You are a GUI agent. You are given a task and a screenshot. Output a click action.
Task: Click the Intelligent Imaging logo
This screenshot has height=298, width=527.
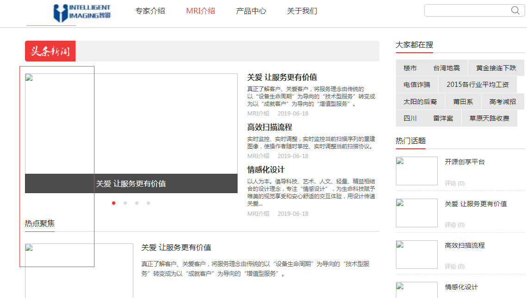point(82,13)
